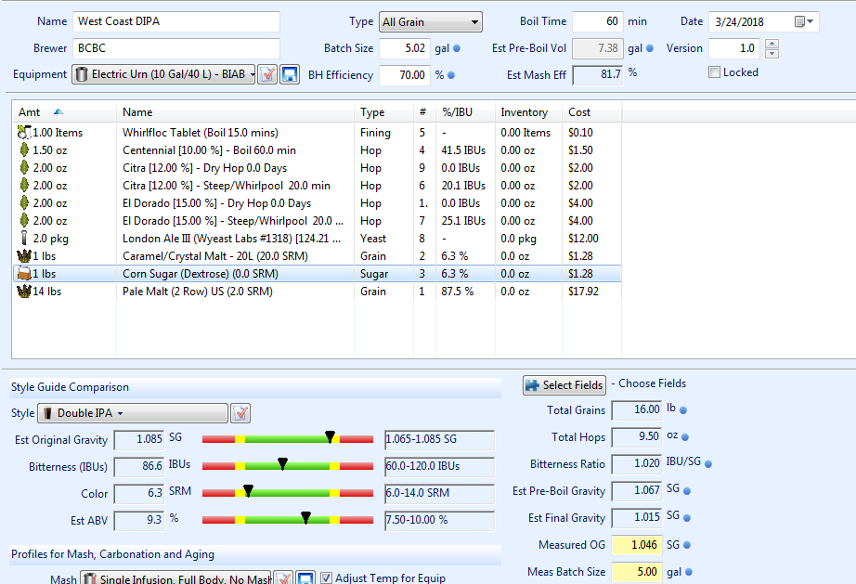The height and width of the screenshot is (584, 856).
Task: Click the Brewer field containing BCBC
Action: 176,48
